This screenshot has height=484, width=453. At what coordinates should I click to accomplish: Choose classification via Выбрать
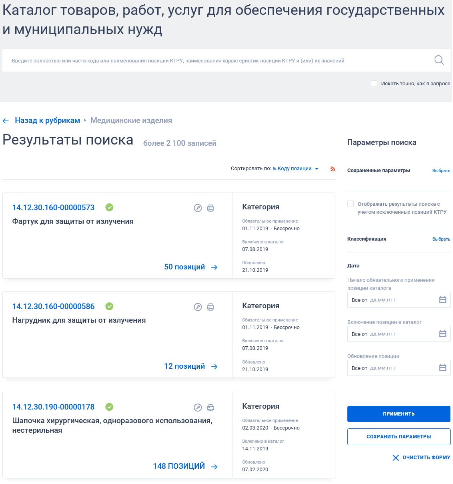pyautogui.click(x=441, y=239)
